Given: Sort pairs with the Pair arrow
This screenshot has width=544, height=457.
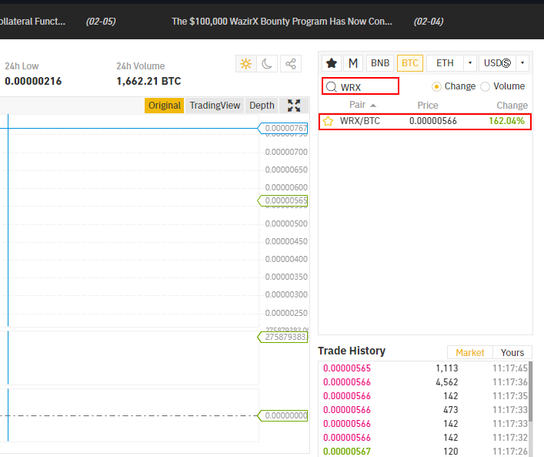Looking at the screenshot, I should pos(373,105).
